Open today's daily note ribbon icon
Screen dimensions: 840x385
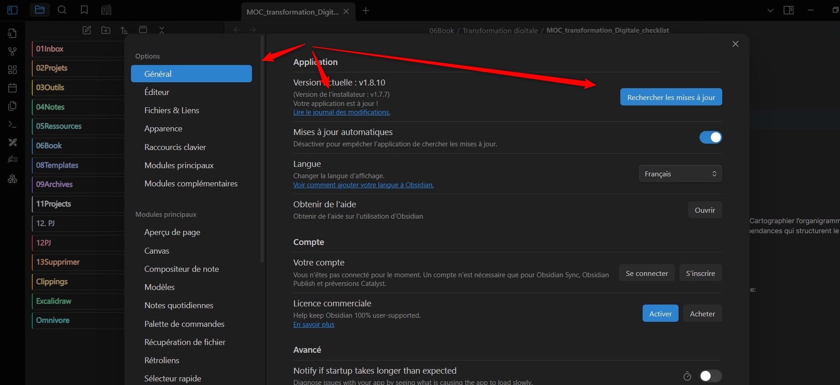[x=12, y=88]
